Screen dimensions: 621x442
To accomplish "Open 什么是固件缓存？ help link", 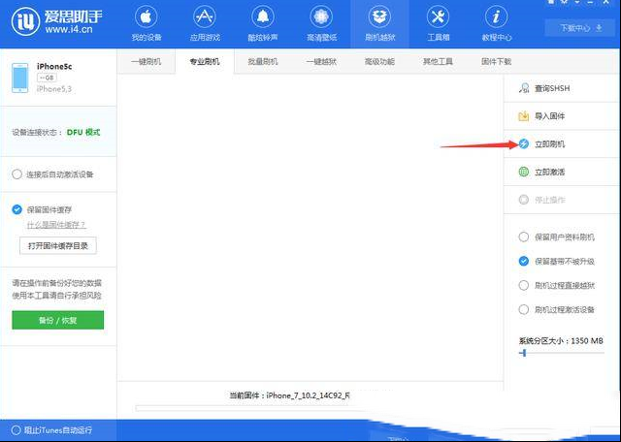I will click(x=56, y=225).
